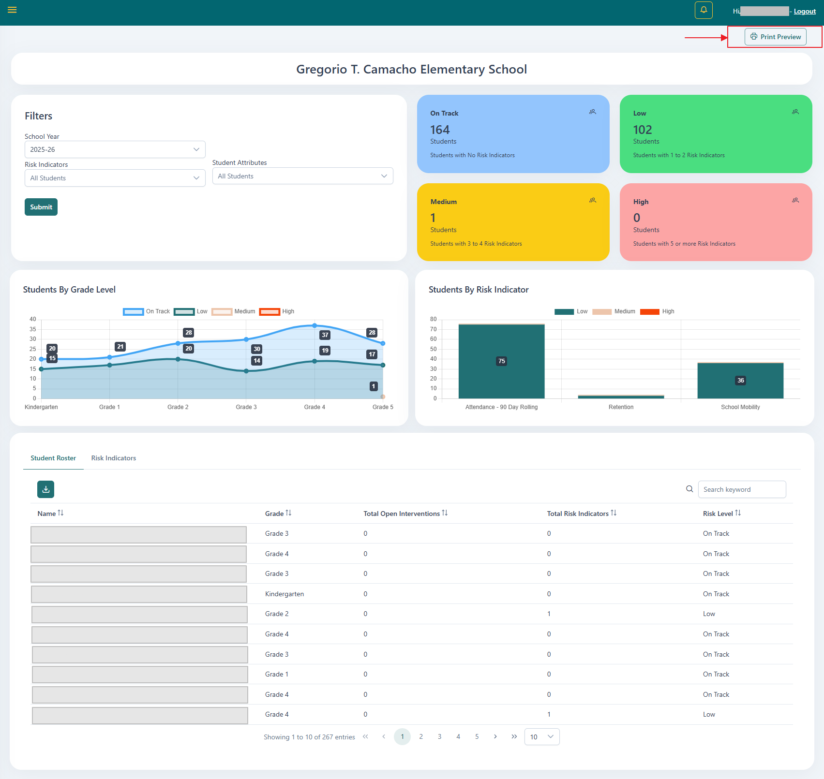Viewport: 824px width, 779px height.
Task: Click the Low legend color swatch
Action: (184, 311)
